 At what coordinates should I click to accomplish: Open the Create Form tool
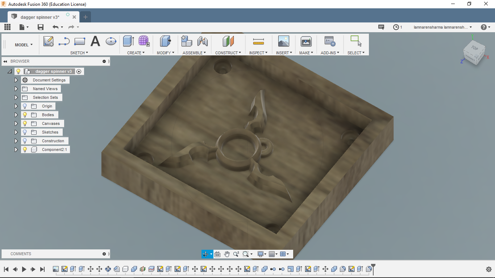(x=144, y=41)
